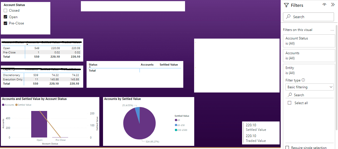
Task: Sort by the Status column header
Action: click(93, 65)
